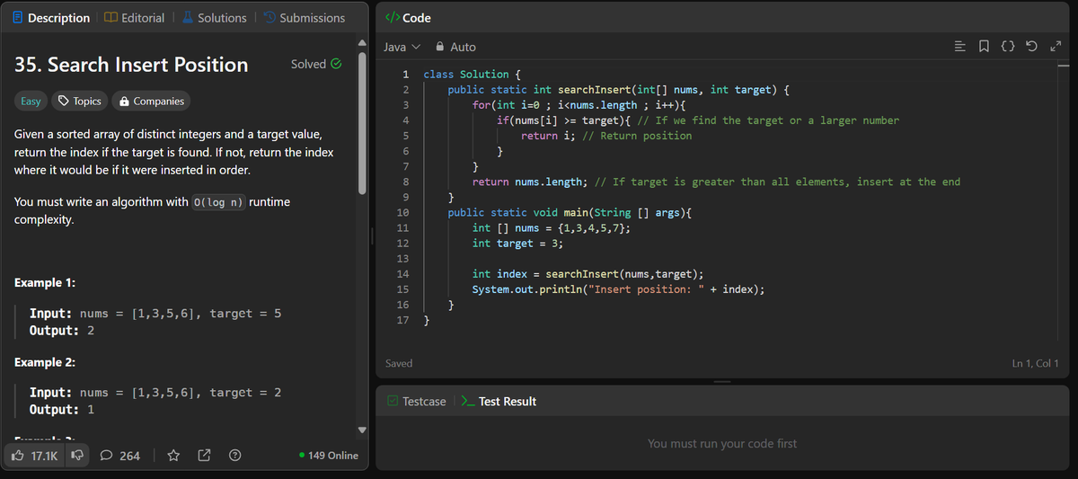Click the Ln 1, Col 1 indicator
Viewport: 1078px width, 479px height.
(1035, 363)
